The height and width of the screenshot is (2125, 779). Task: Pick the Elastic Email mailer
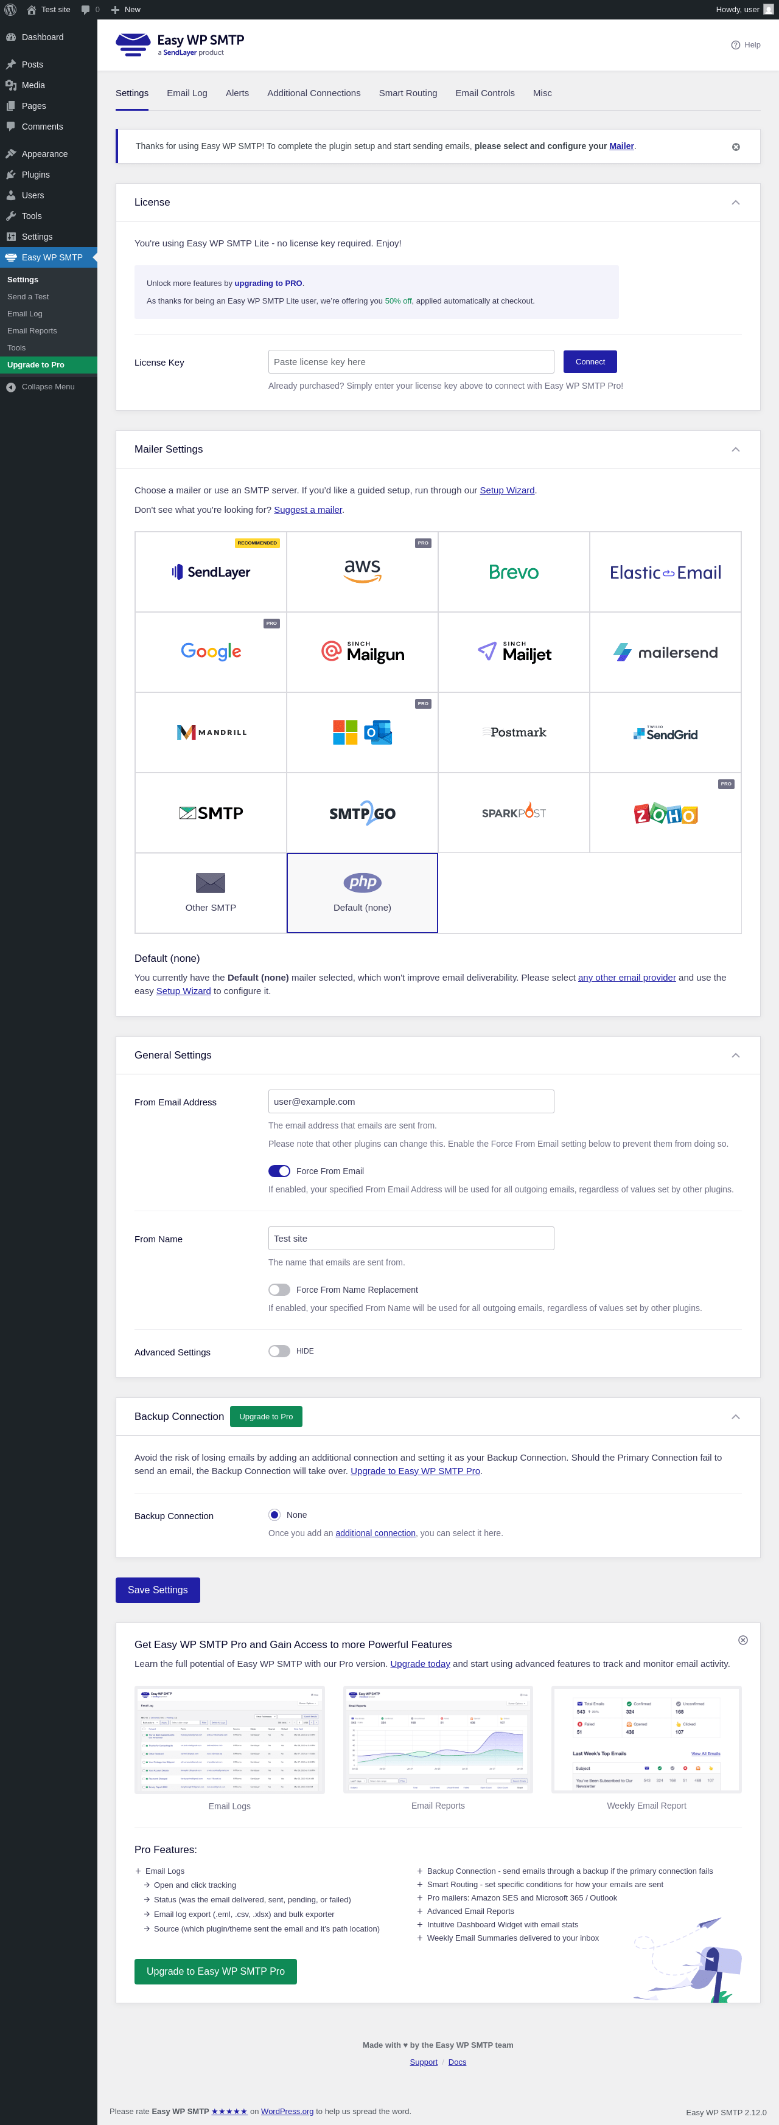click(x=665, y=572)
